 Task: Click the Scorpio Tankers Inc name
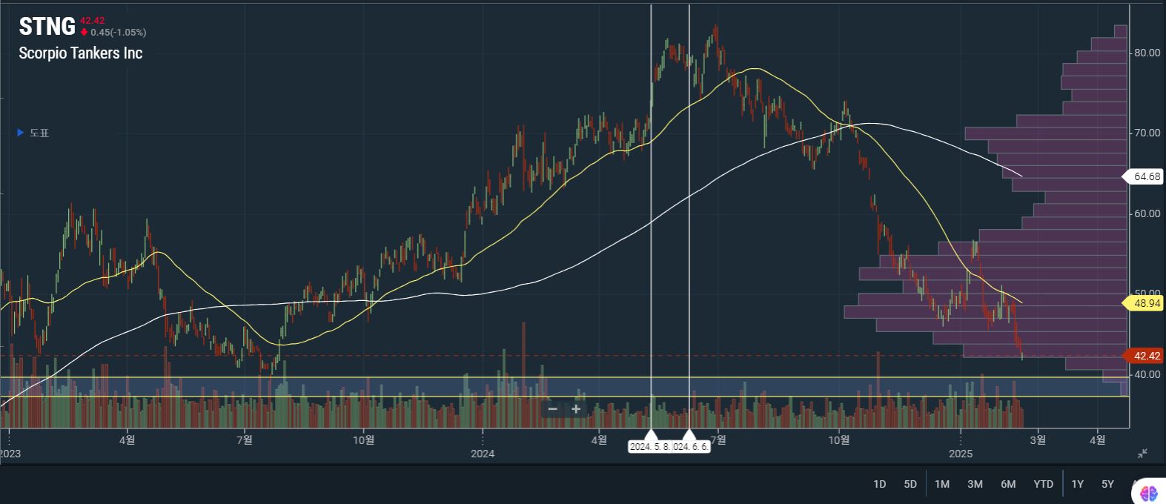pyautogui.click(x=80, y=53)
